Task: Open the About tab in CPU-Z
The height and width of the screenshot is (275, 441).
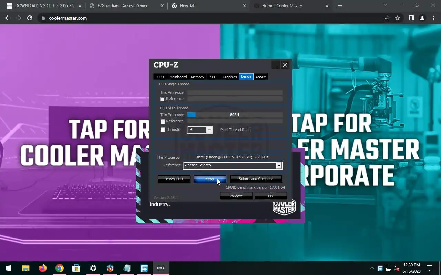Action: [x=260, y=77]
